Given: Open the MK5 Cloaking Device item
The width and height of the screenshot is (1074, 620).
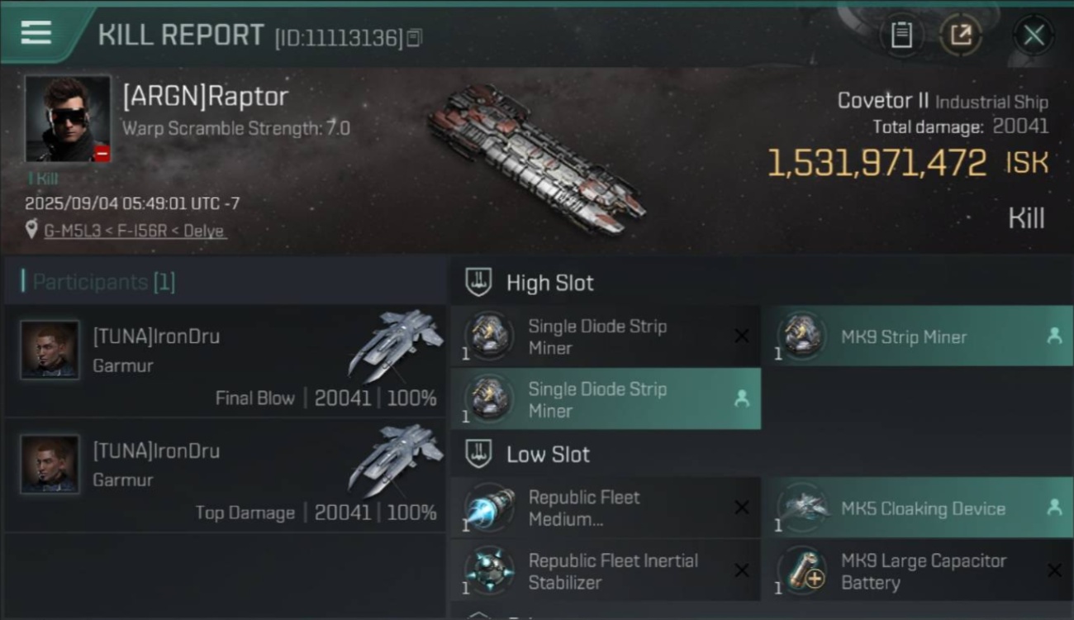Looking at the screenshot, I should click(917, 508).
